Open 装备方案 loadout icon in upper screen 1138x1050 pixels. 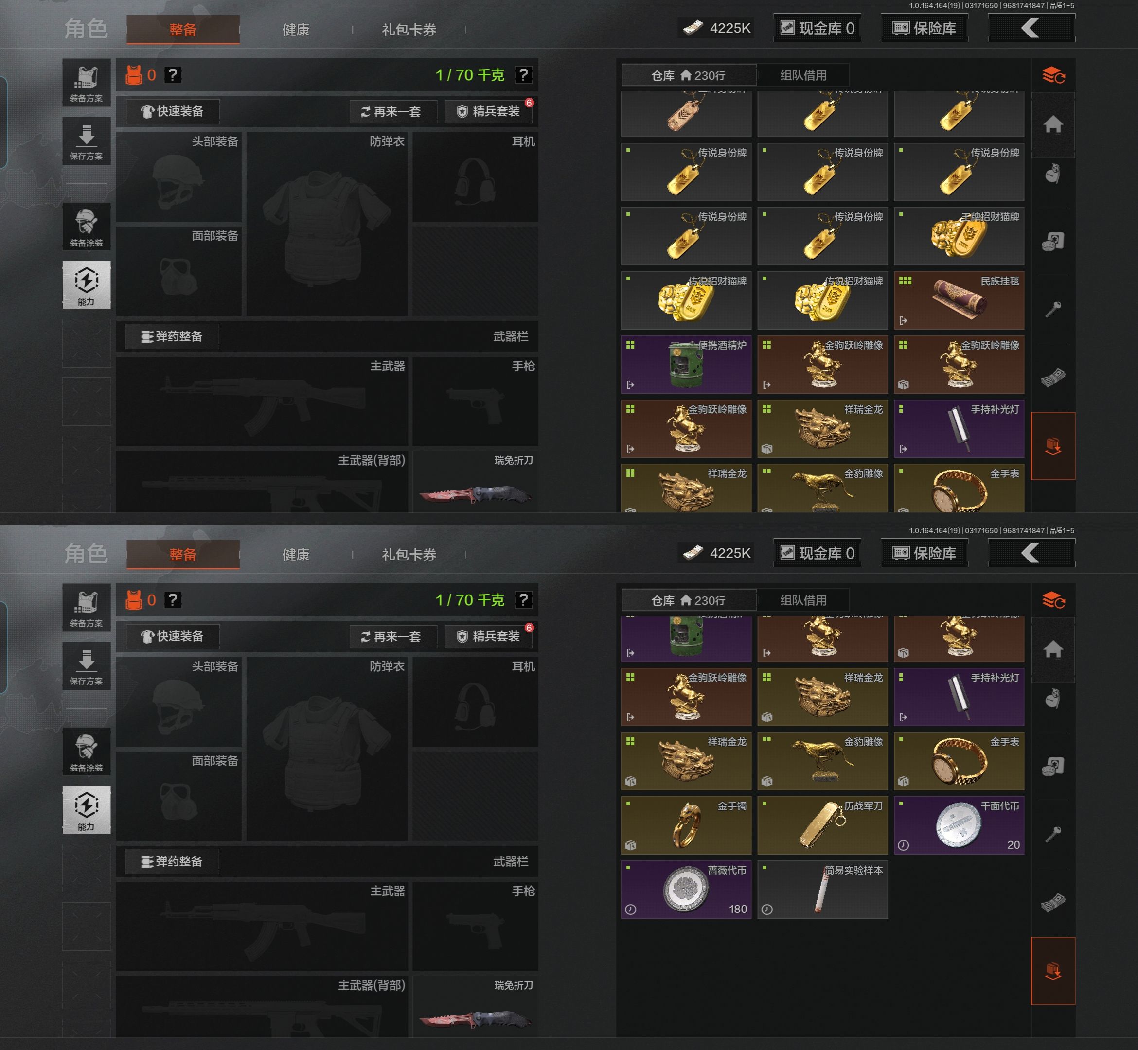click(87, 83)
